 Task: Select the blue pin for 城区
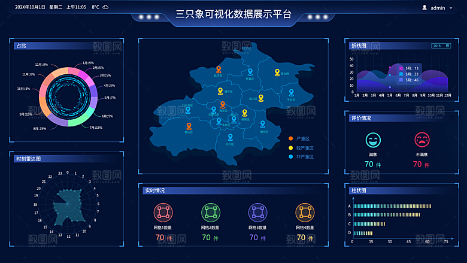coord(234,119)
